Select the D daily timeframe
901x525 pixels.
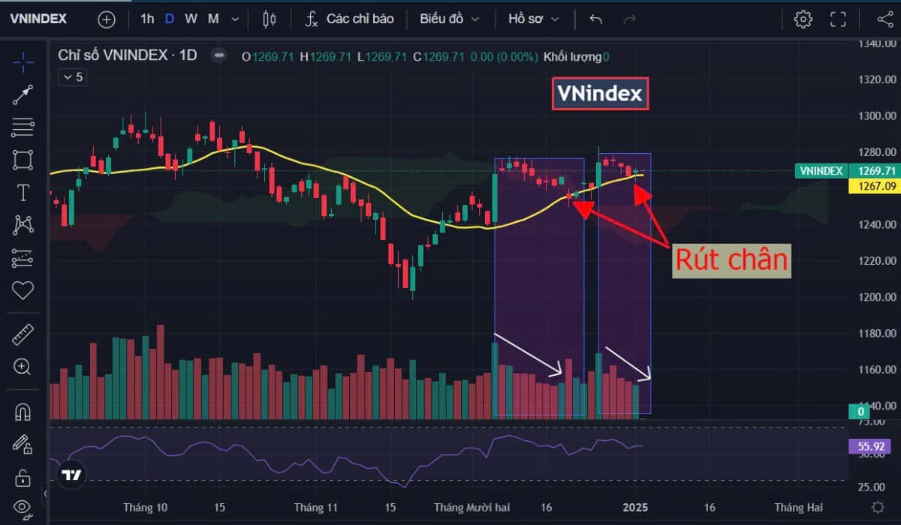tap(169, 19)
